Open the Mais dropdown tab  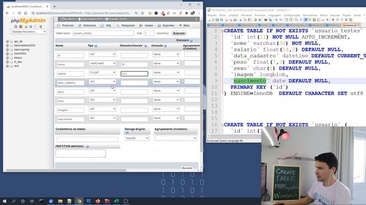point(184,25)
